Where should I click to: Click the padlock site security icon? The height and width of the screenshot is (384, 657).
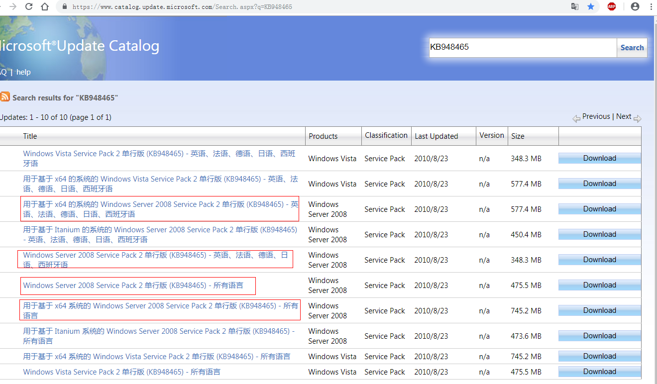64,7
